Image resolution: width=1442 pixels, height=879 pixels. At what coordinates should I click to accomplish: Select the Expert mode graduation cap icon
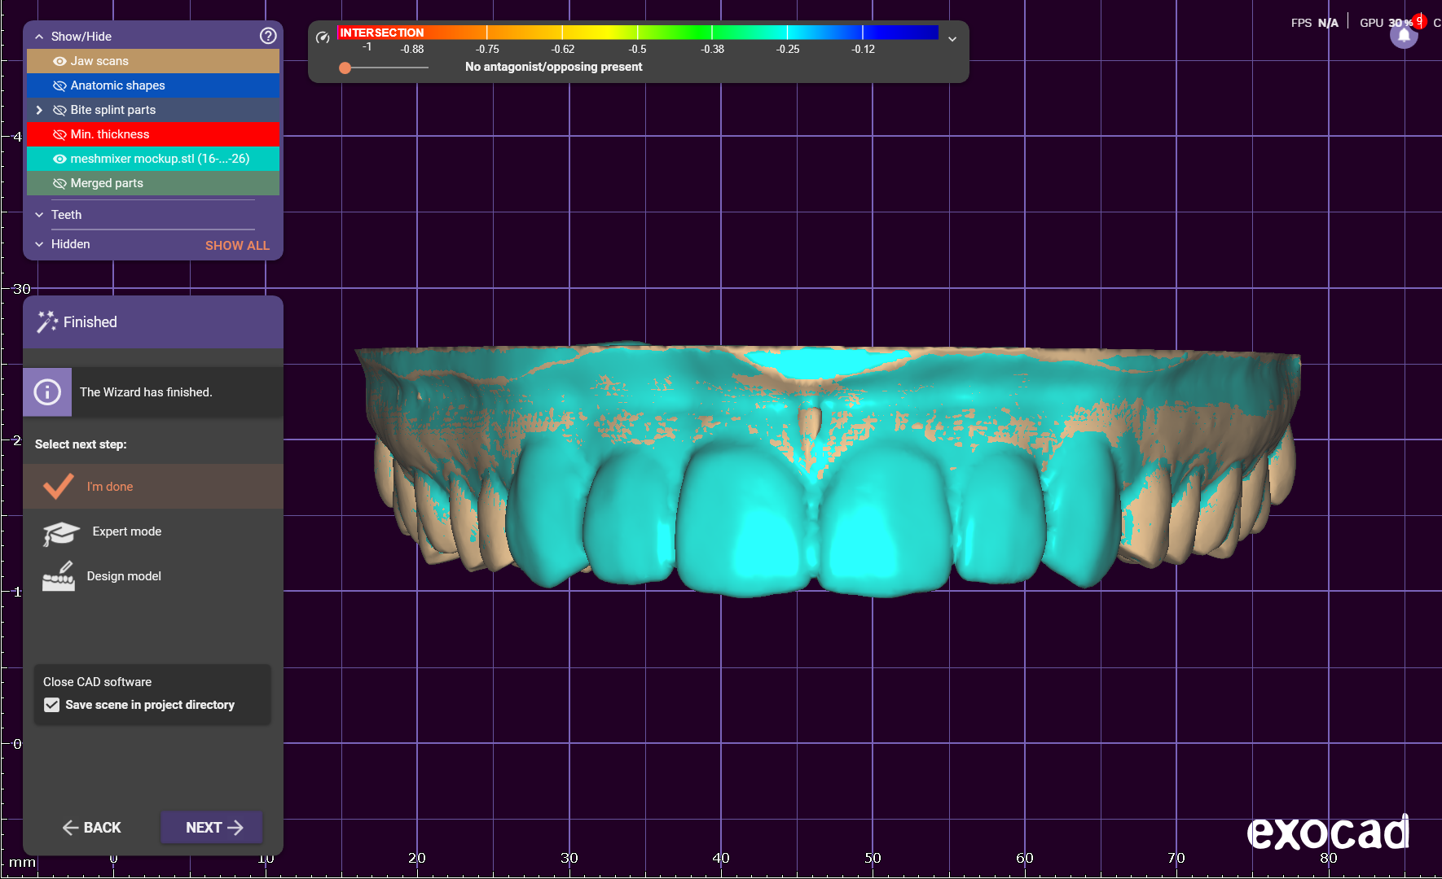click(60, 533)
